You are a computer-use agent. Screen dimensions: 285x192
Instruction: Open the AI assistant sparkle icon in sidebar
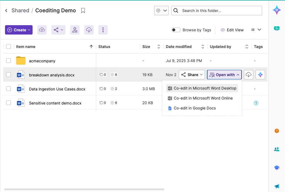point(276,10)
